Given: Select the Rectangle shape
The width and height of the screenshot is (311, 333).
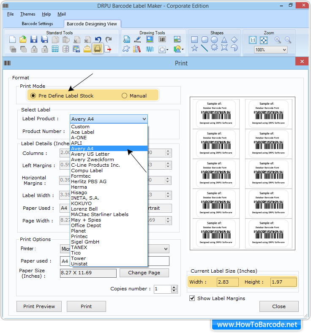Looking at the screenshot, I should pyautogui.click(x=194, y=40).
